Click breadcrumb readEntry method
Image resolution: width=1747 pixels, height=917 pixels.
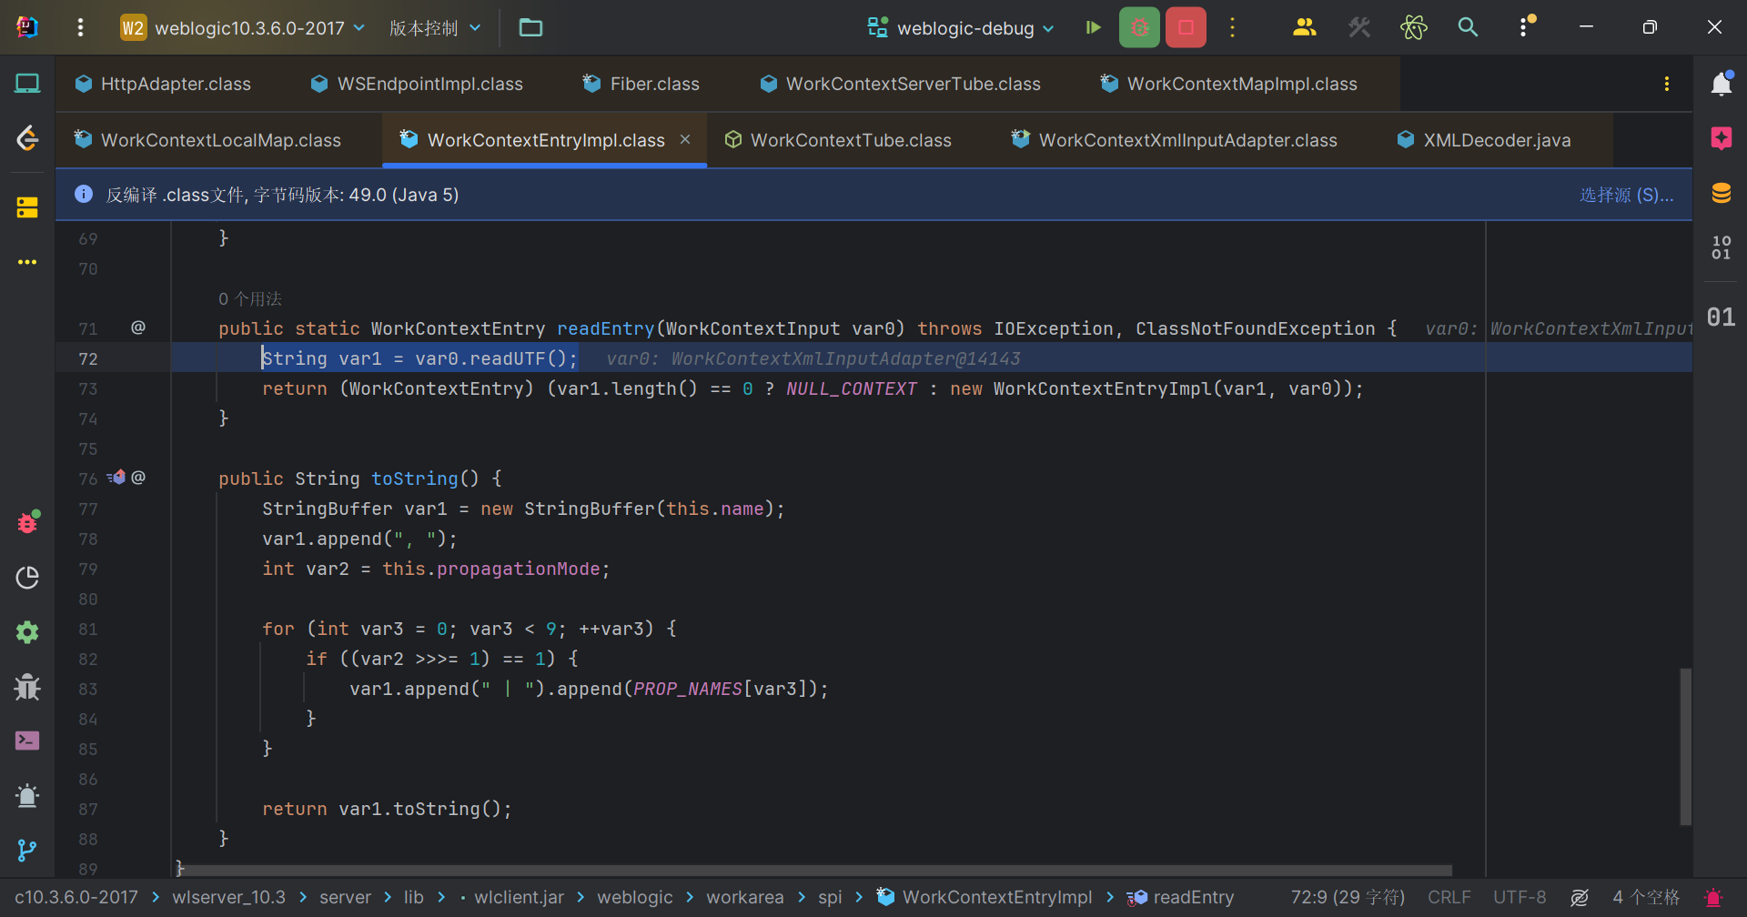[x=1180, y=898]
